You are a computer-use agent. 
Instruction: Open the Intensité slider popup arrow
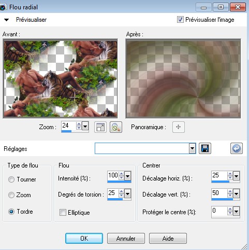[x=127, y=176]
